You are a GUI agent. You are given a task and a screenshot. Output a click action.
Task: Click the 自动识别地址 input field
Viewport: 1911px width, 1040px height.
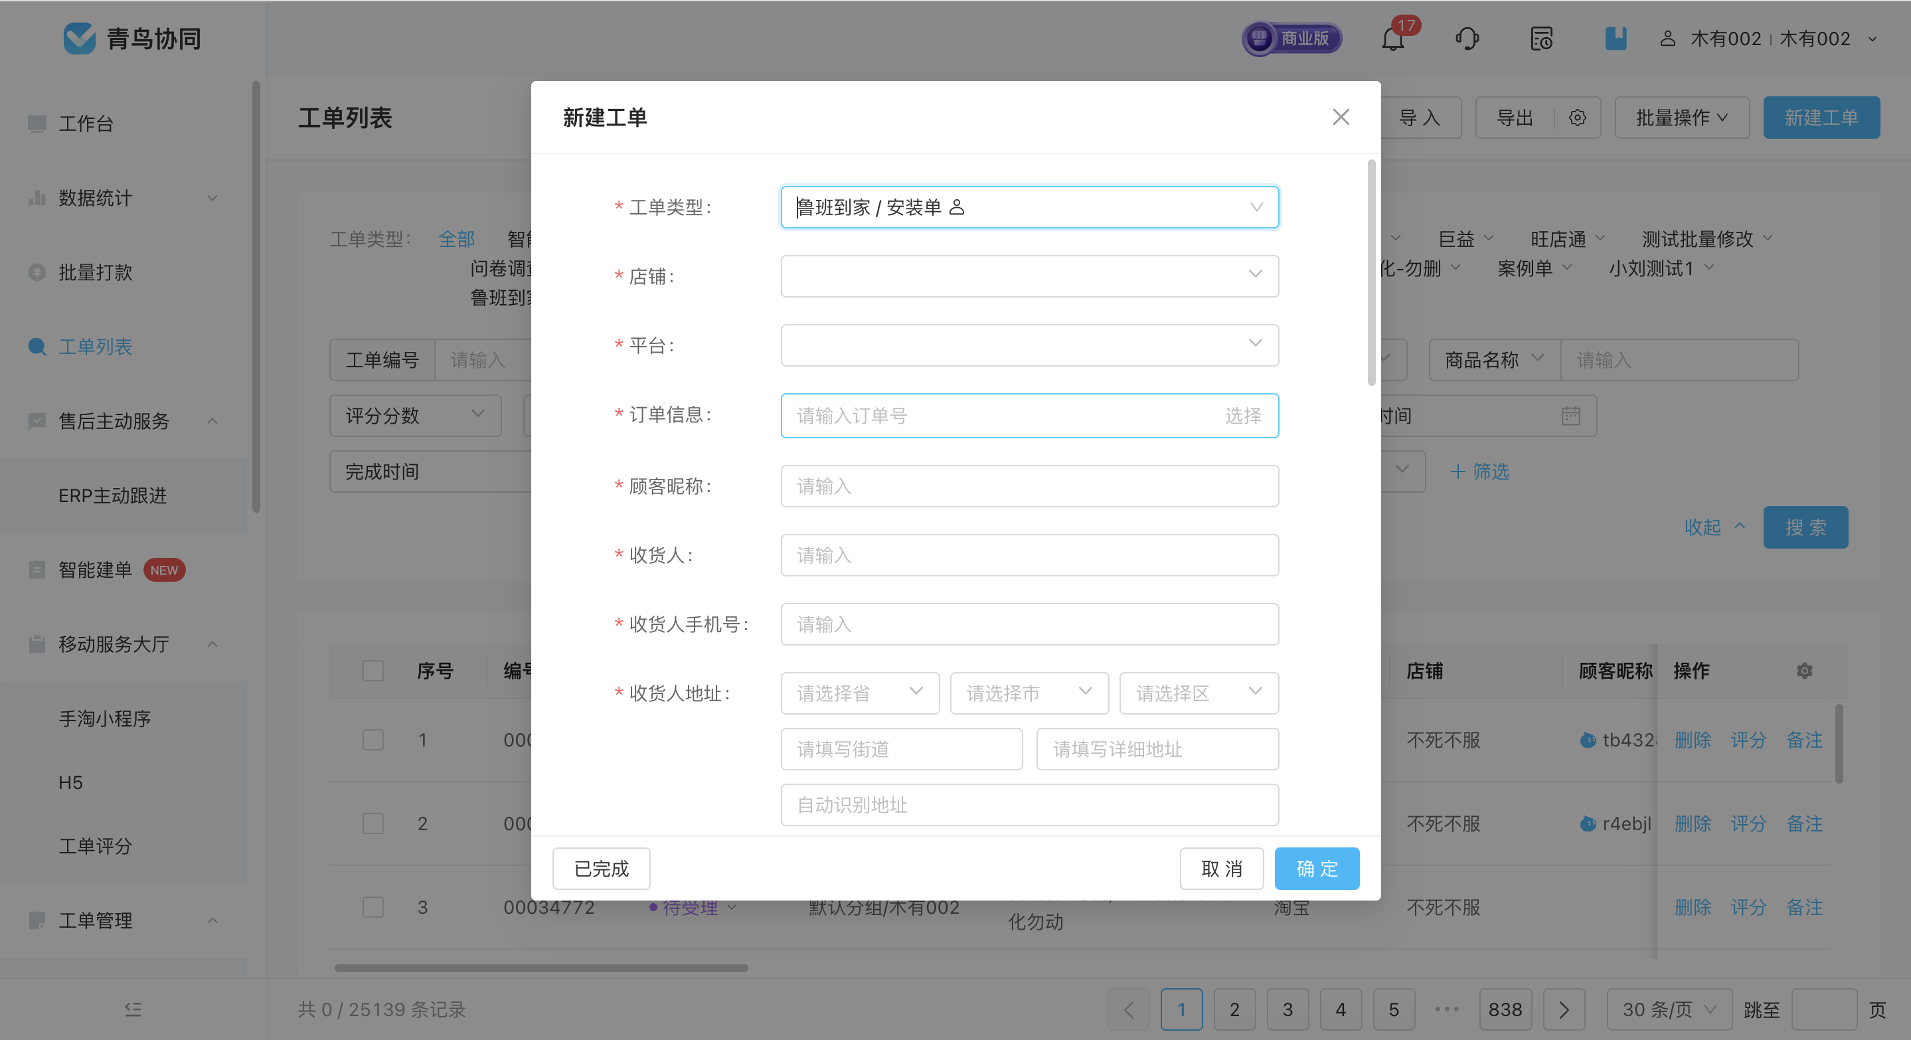coord(1030,805)
